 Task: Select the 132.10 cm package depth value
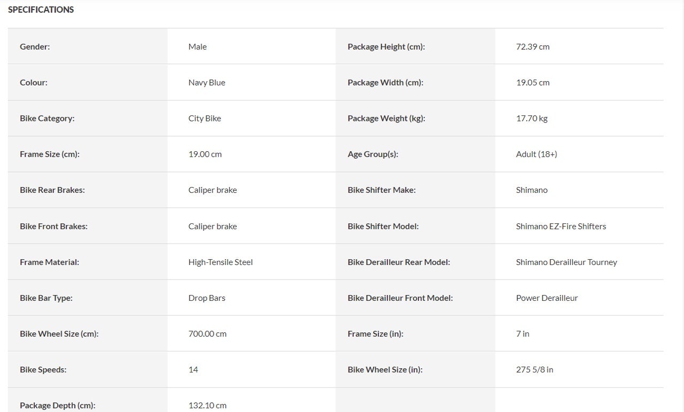point(207,405)
